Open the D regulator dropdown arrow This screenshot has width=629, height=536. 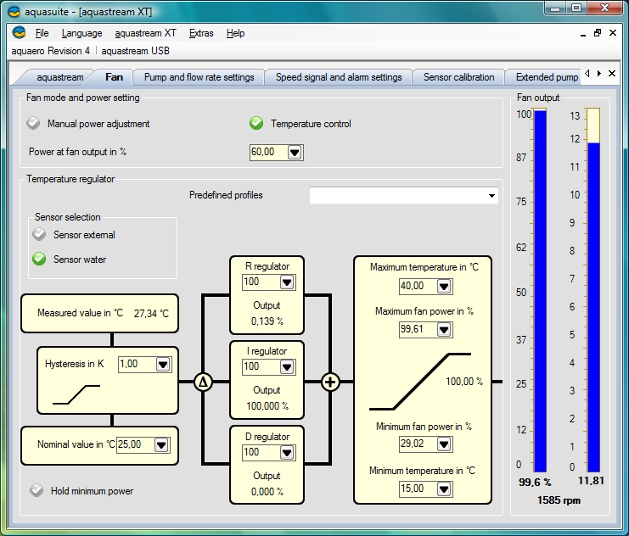point(287,453)
